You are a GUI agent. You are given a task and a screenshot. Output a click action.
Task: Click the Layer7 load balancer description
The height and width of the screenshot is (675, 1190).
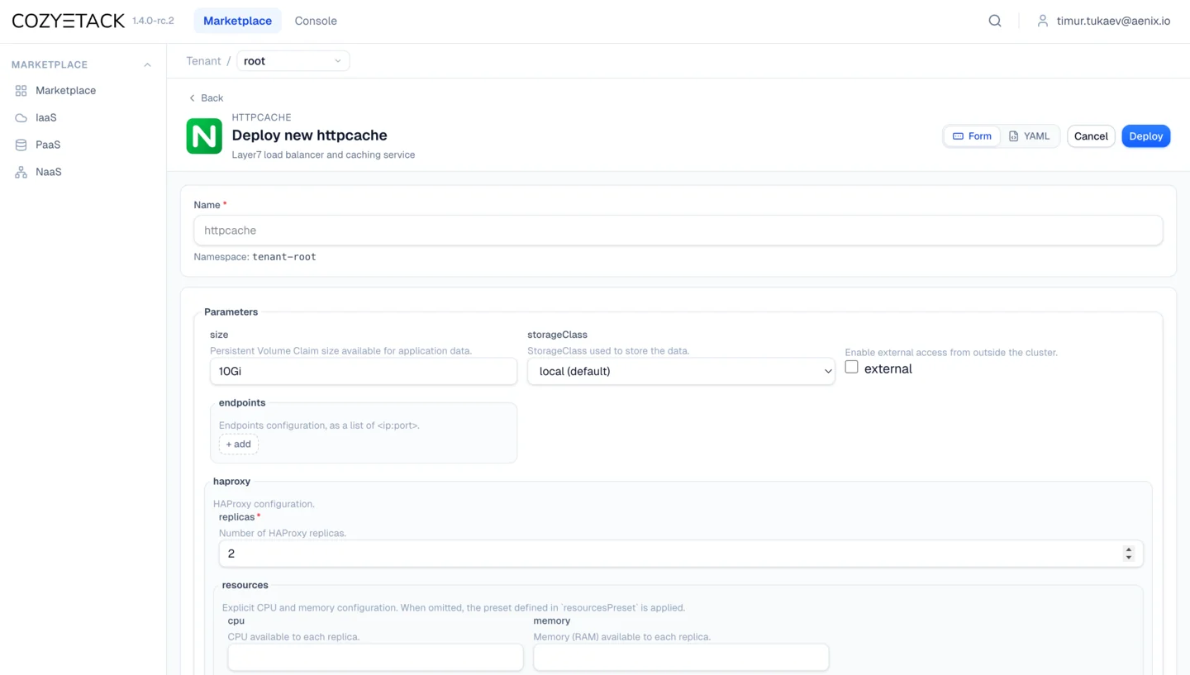click(x=323, y=154)
